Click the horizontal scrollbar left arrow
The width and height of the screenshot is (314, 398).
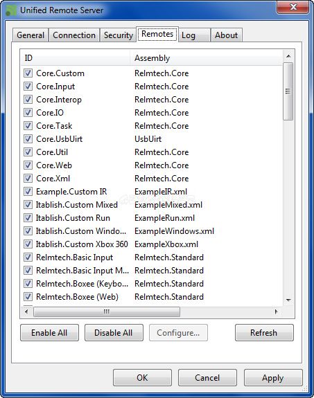(x=26, y=311)
